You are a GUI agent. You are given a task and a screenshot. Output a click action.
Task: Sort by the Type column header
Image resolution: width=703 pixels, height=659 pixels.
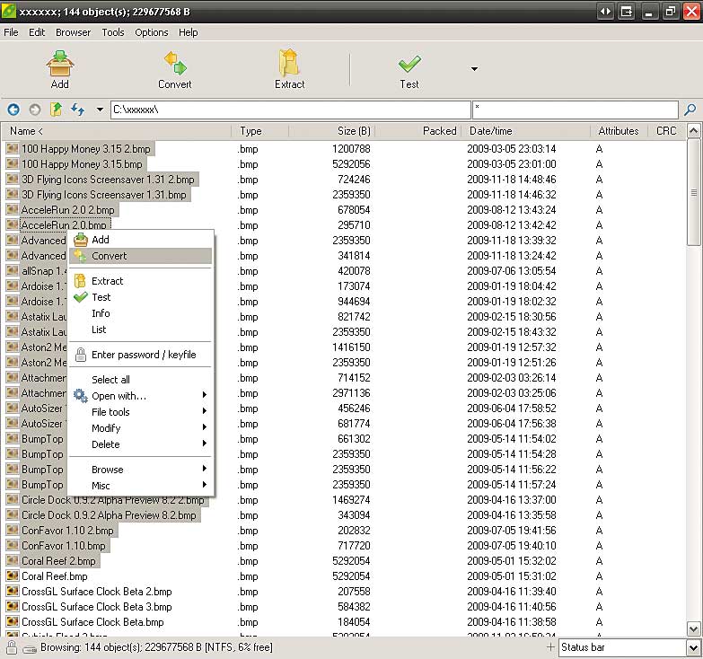click(x=260, y=131)
